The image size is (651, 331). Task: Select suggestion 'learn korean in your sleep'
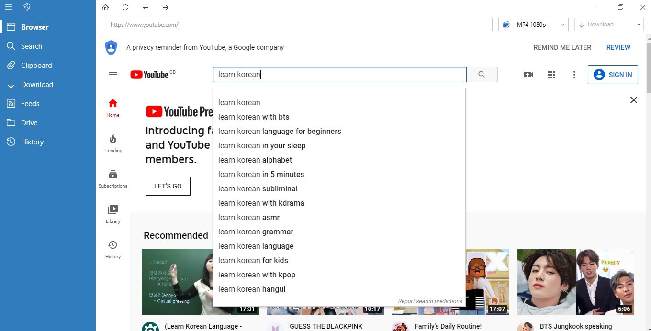339,145
